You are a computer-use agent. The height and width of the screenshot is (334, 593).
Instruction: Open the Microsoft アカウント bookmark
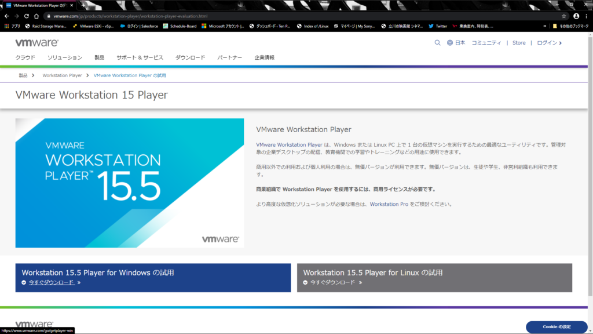pyautogui.click(x=223, y=26)
